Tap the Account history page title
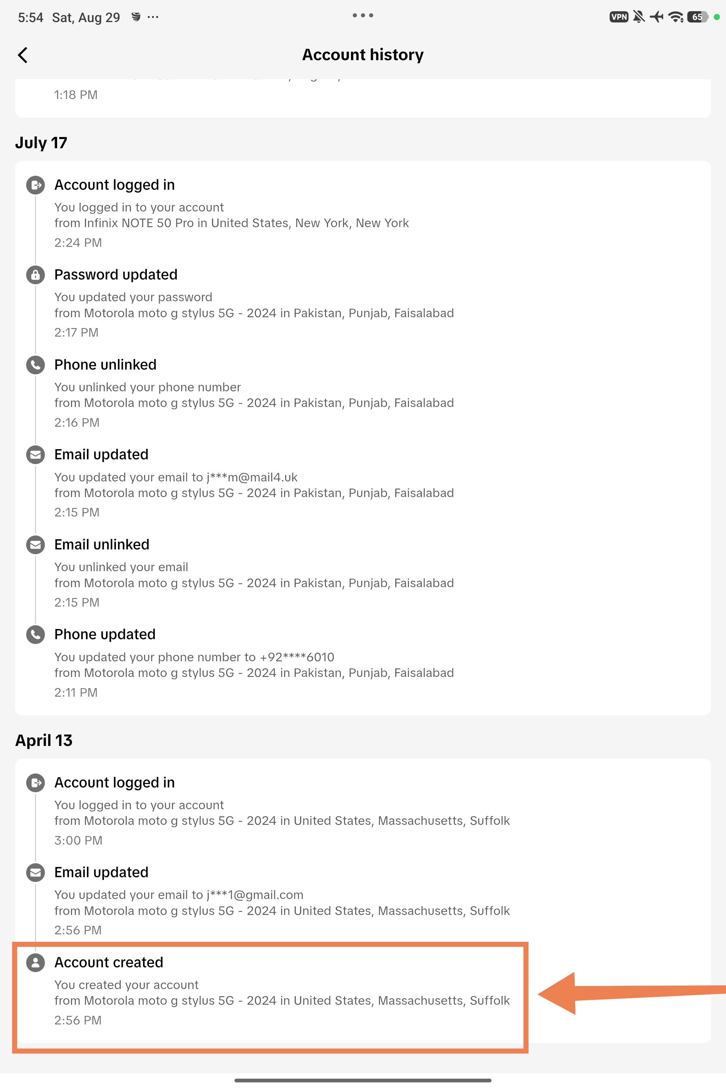726x1088 pixels. (363, 55)
